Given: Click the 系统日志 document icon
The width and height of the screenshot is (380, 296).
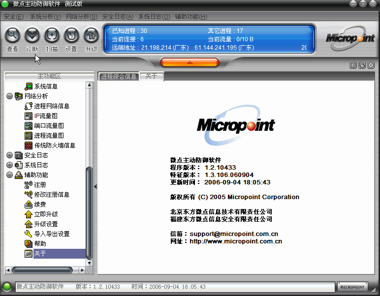Looking at the screenshot, I should 19,165.
